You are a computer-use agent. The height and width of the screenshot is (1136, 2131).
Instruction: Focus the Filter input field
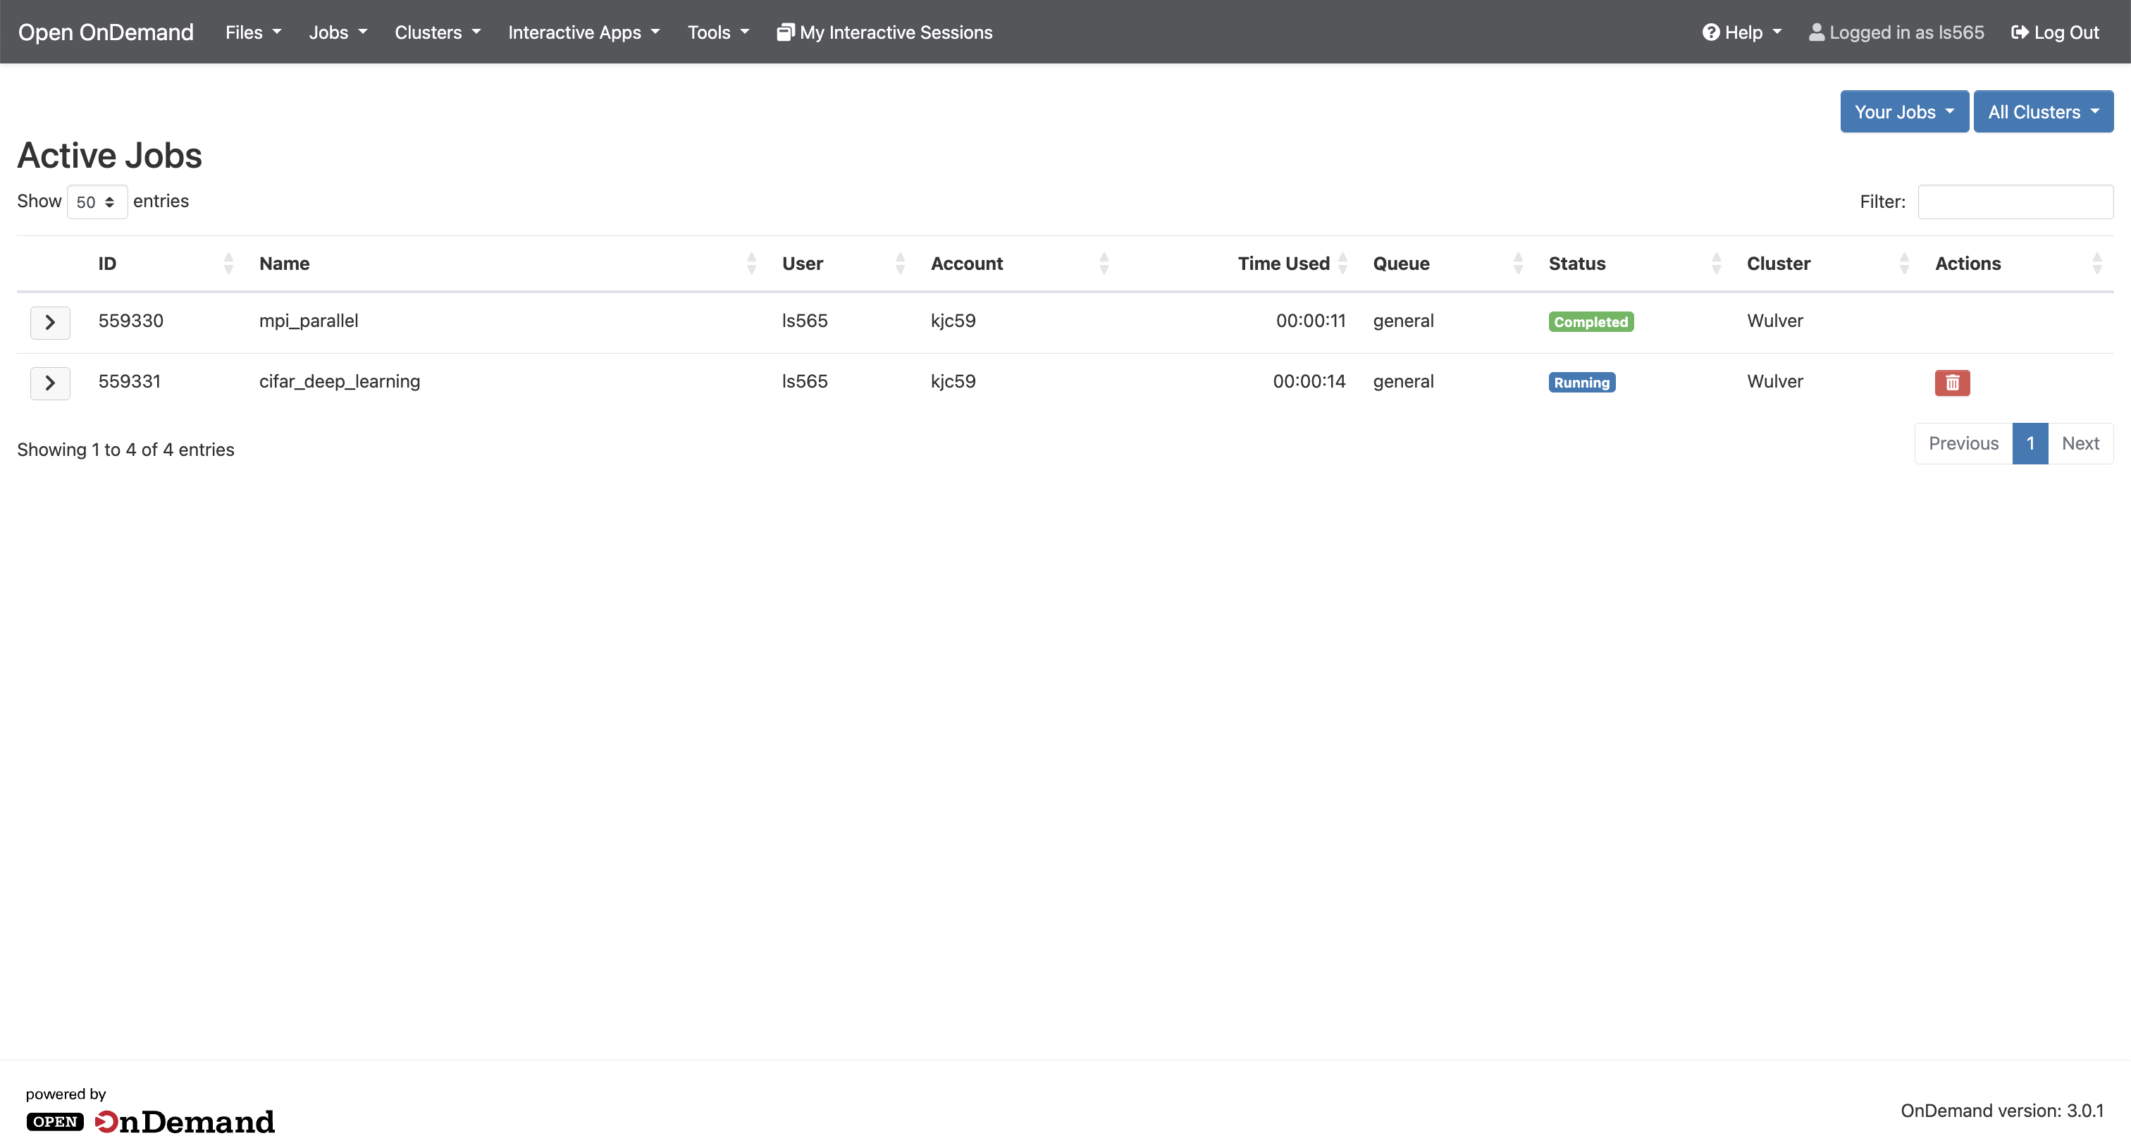(2015, 202)
